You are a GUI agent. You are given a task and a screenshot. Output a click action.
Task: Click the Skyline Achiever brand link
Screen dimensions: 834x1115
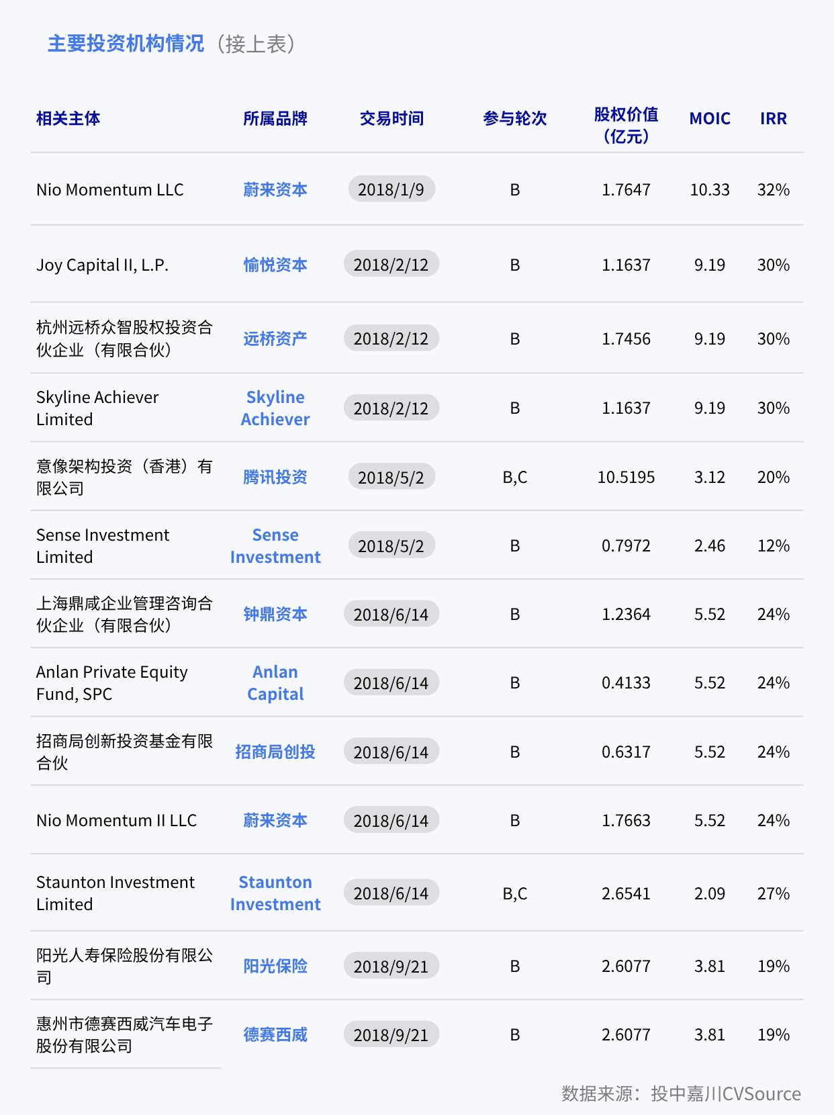[275, 408]
